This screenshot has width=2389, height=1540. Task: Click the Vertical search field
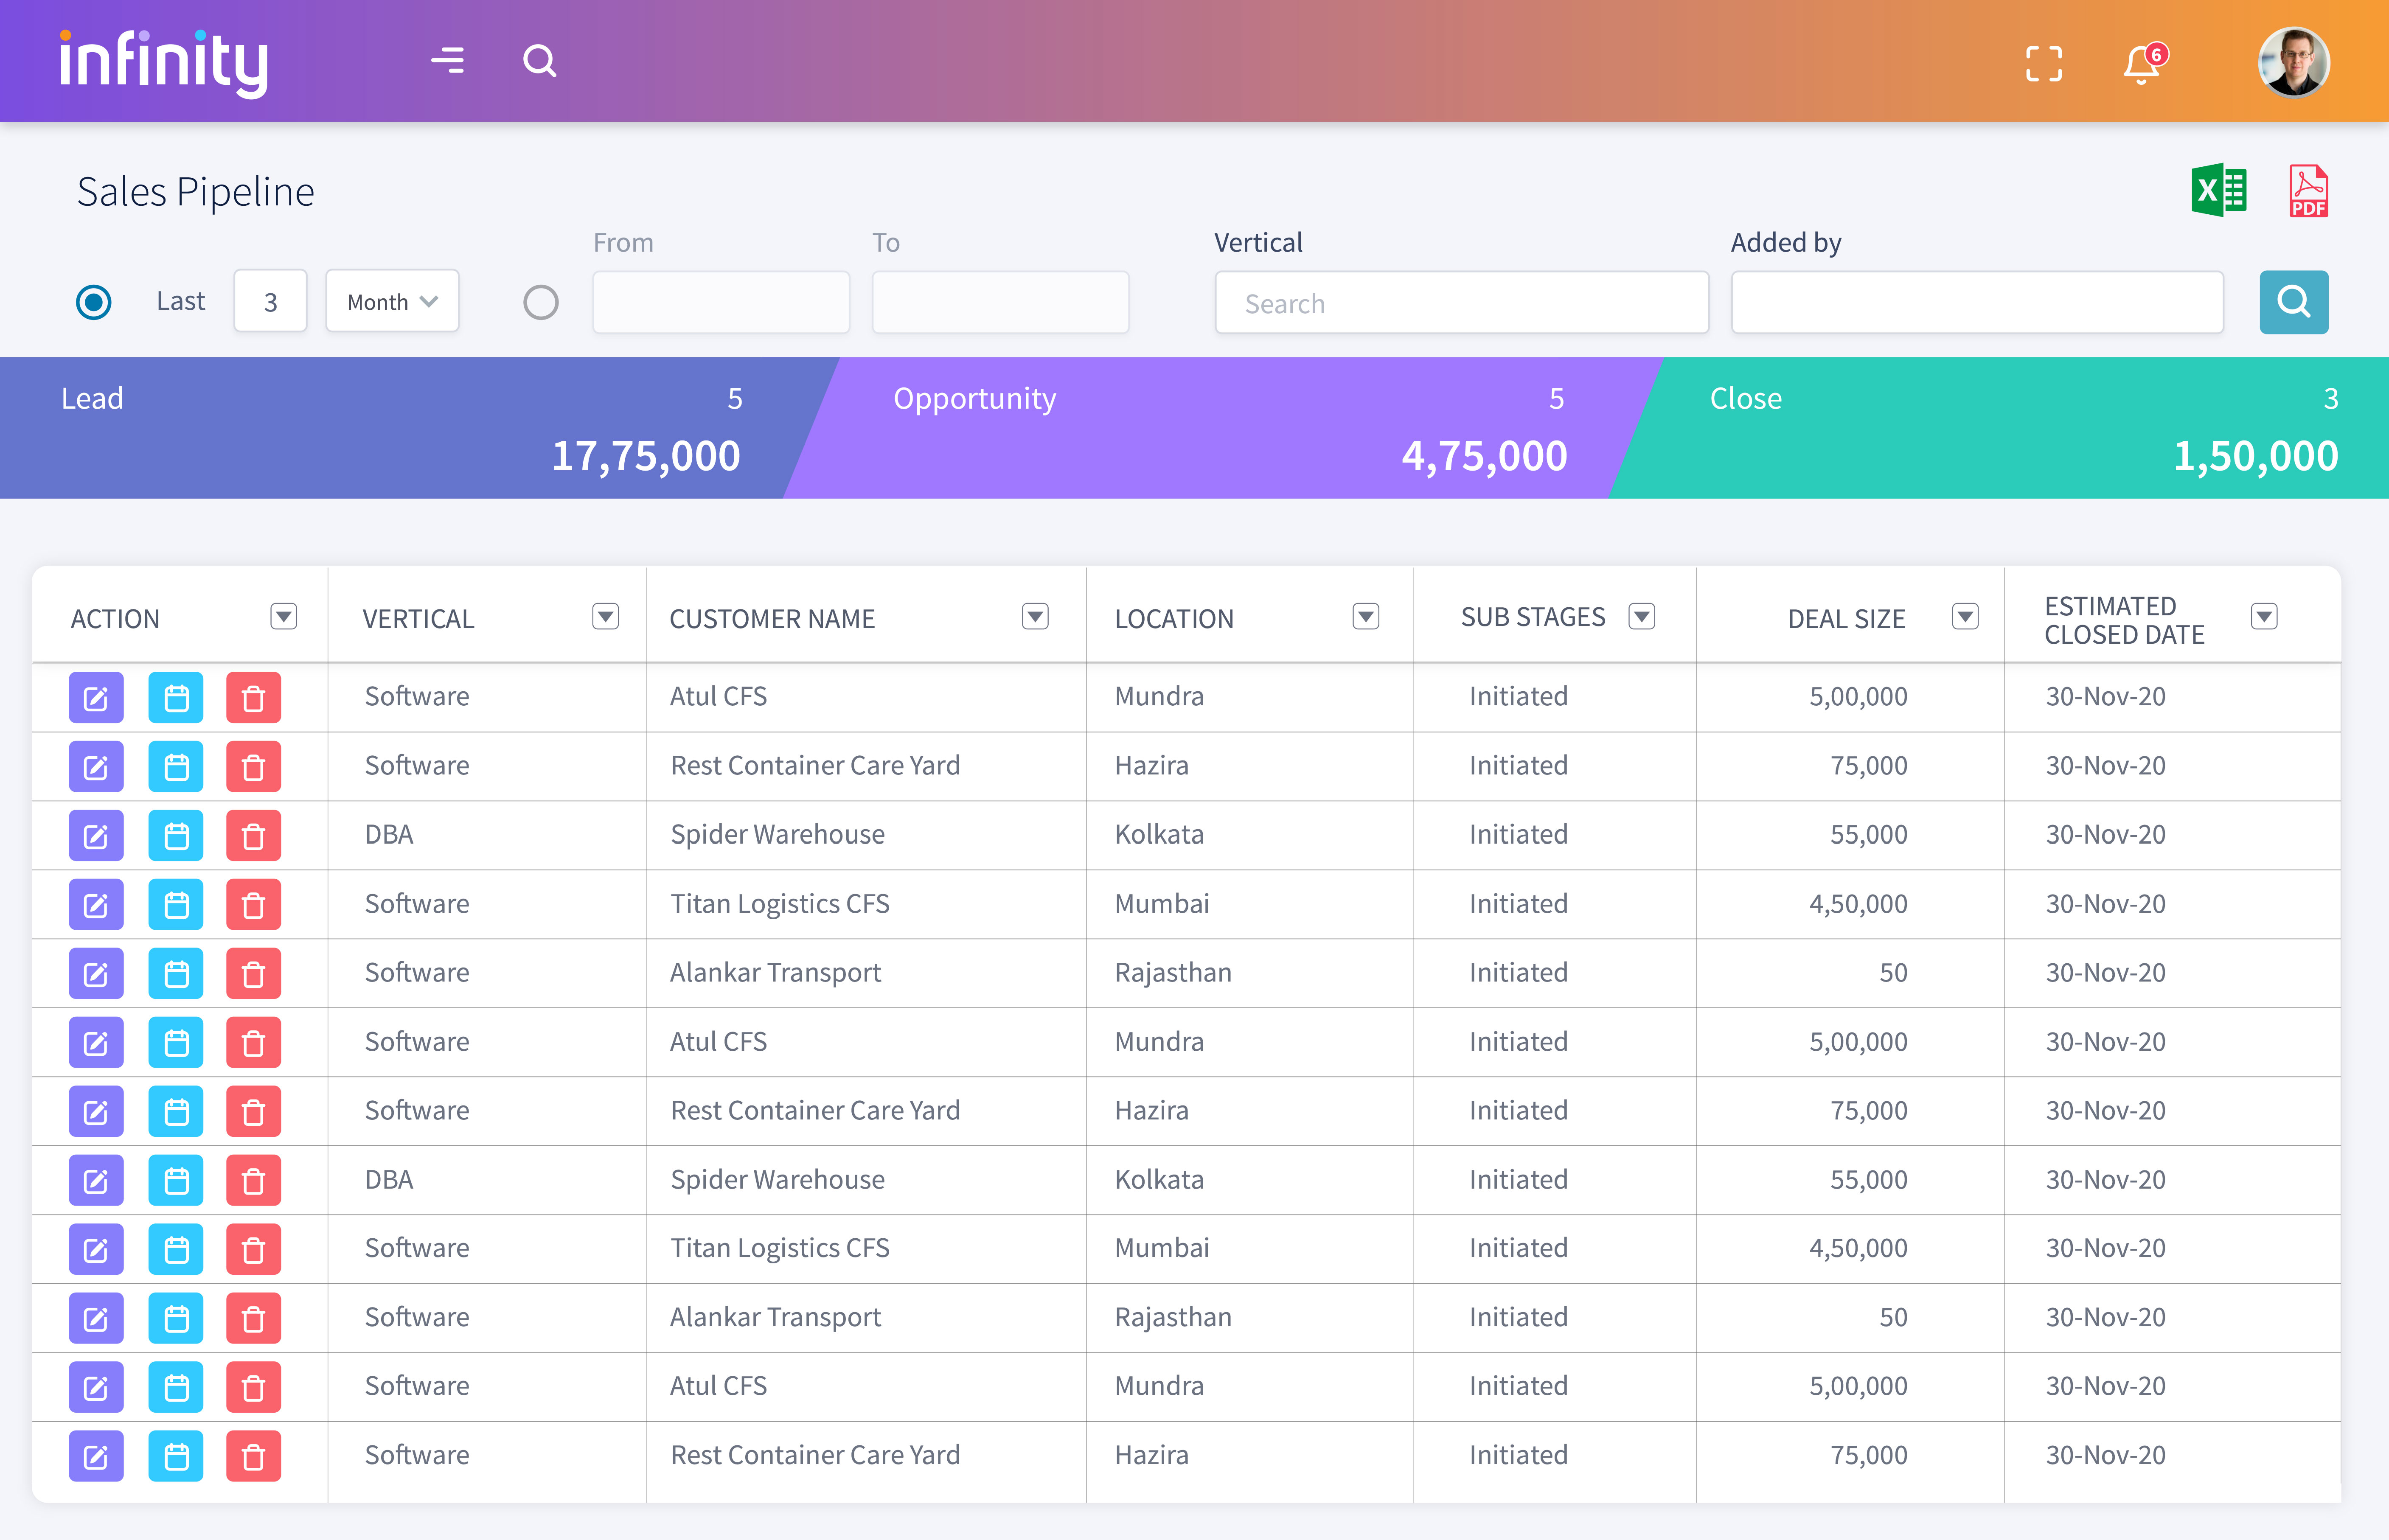pyautogui.click(x=1462, y=302)
